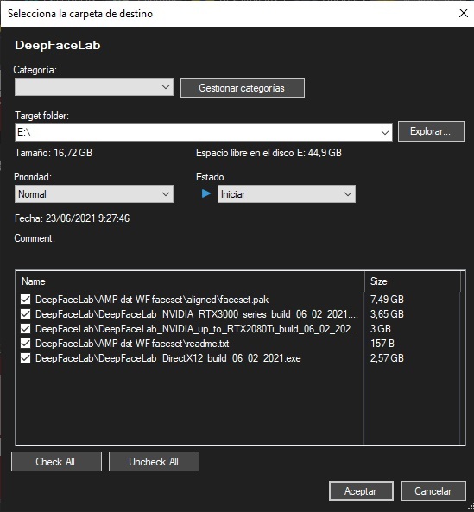This screenshot has width=474, height=512.
Task: Click the 157 B size cell
Action: click(382, 344)
